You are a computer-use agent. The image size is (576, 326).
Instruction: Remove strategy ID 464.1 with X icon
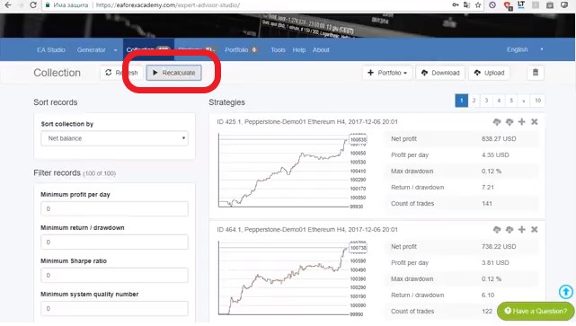(x=534, y=230)
